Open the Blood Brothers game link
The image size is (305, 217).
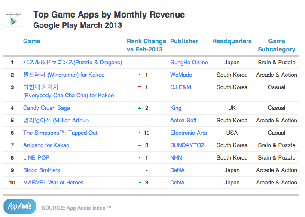coord(42,170)
